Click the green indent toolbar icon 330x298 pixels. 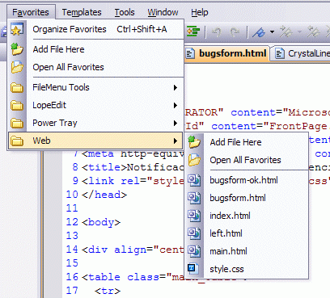[x=193, y=32]
